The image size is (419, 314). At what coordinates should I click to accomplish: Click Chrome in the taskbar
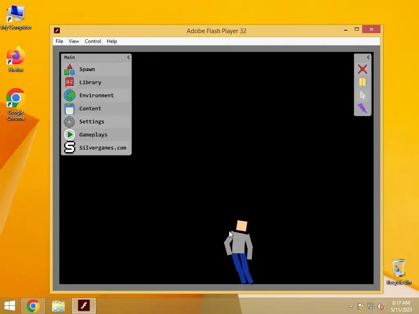coord(33,306)
